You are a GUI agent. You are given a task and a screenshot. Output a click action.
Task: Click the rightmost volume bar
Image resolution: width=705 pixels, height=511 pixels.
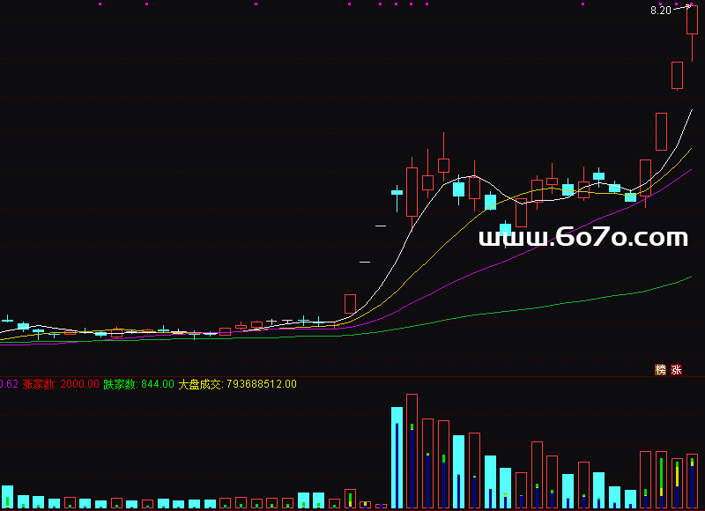point(692,482)
